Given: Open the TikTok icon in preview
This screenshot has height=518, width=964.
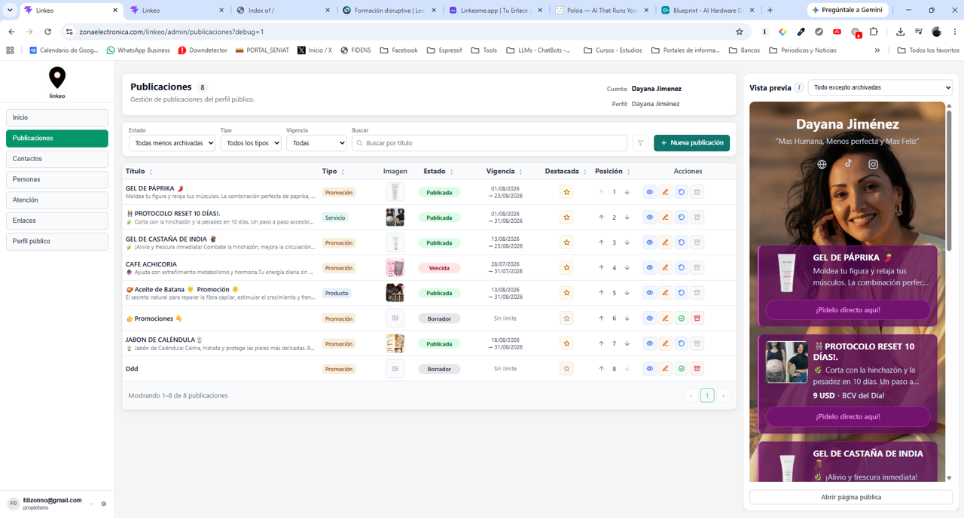Looking at the screenshot, I should click(x=848, y=163).
